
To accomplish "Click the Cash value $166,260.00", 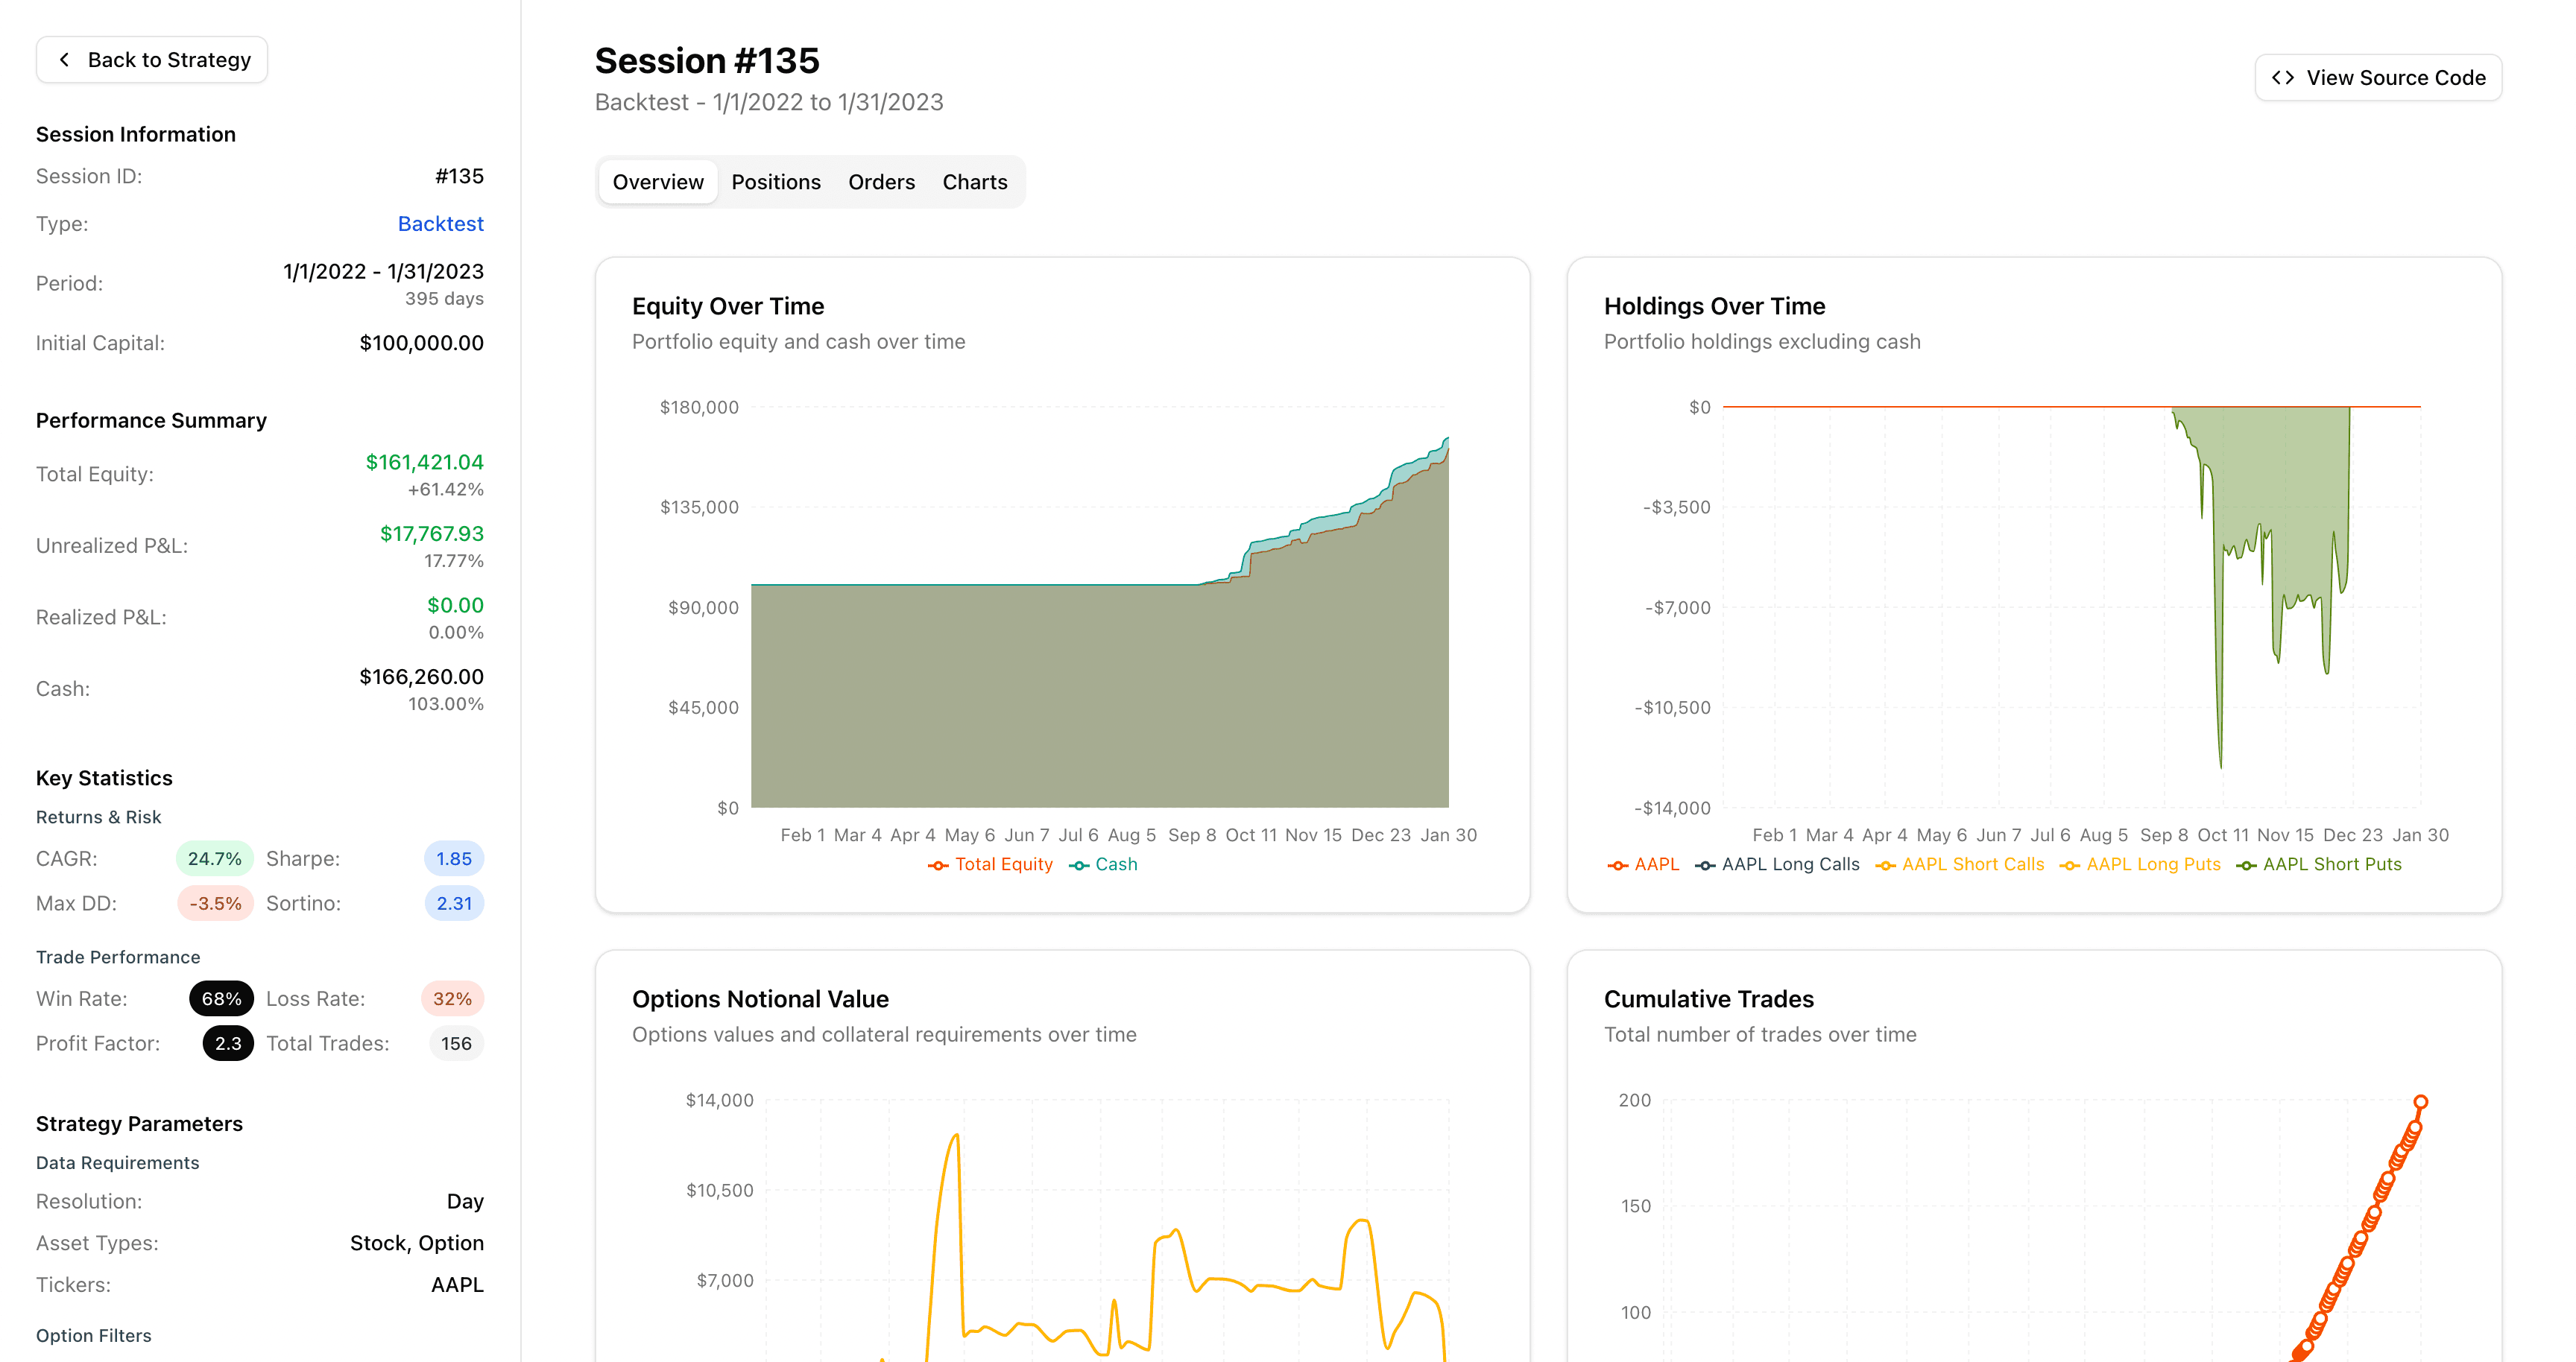I will point(421,677).
